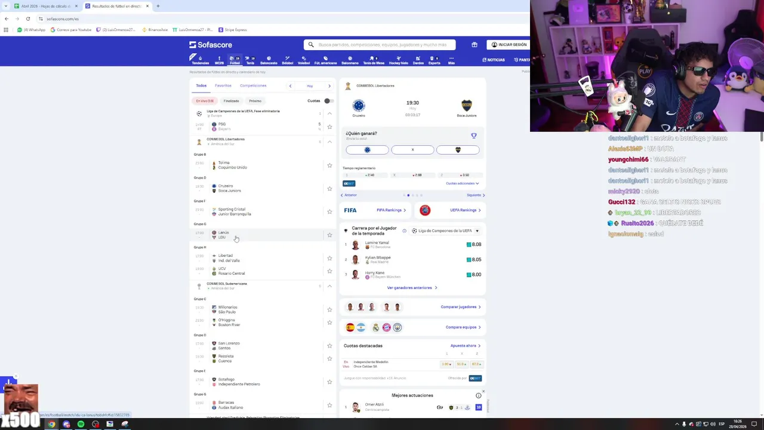The width and height of the screenshot is (764, 430).
Task: Click the Sofascore search field
Action: point(380,45)
